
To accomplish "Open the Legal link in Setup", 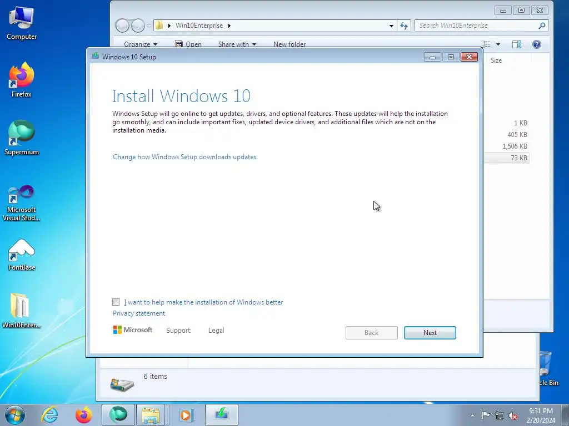I will pyautogui.click(x=216, y=331).
